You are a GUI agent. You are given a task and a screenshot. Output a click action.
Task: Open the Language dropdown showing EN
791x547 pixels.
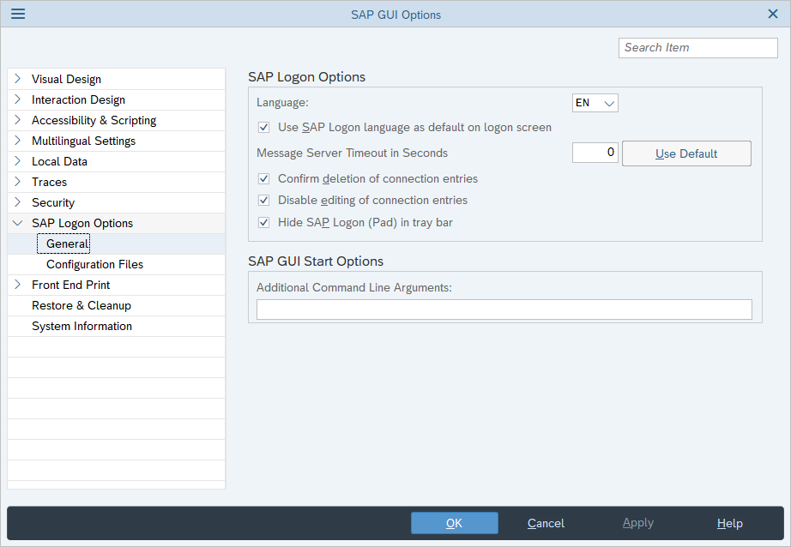(595, 103)
